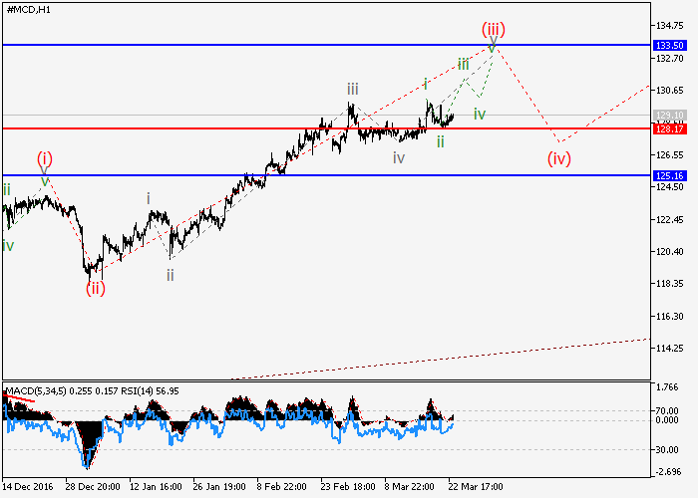Click the 126.55 price axis value
Viewport: 698px width, 498px height.
(669, 155)
